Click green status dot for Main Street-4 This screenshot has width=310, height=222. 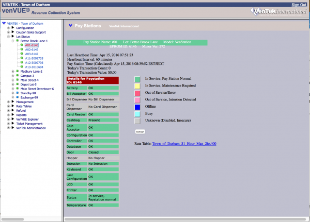click(x=18, y=80)
